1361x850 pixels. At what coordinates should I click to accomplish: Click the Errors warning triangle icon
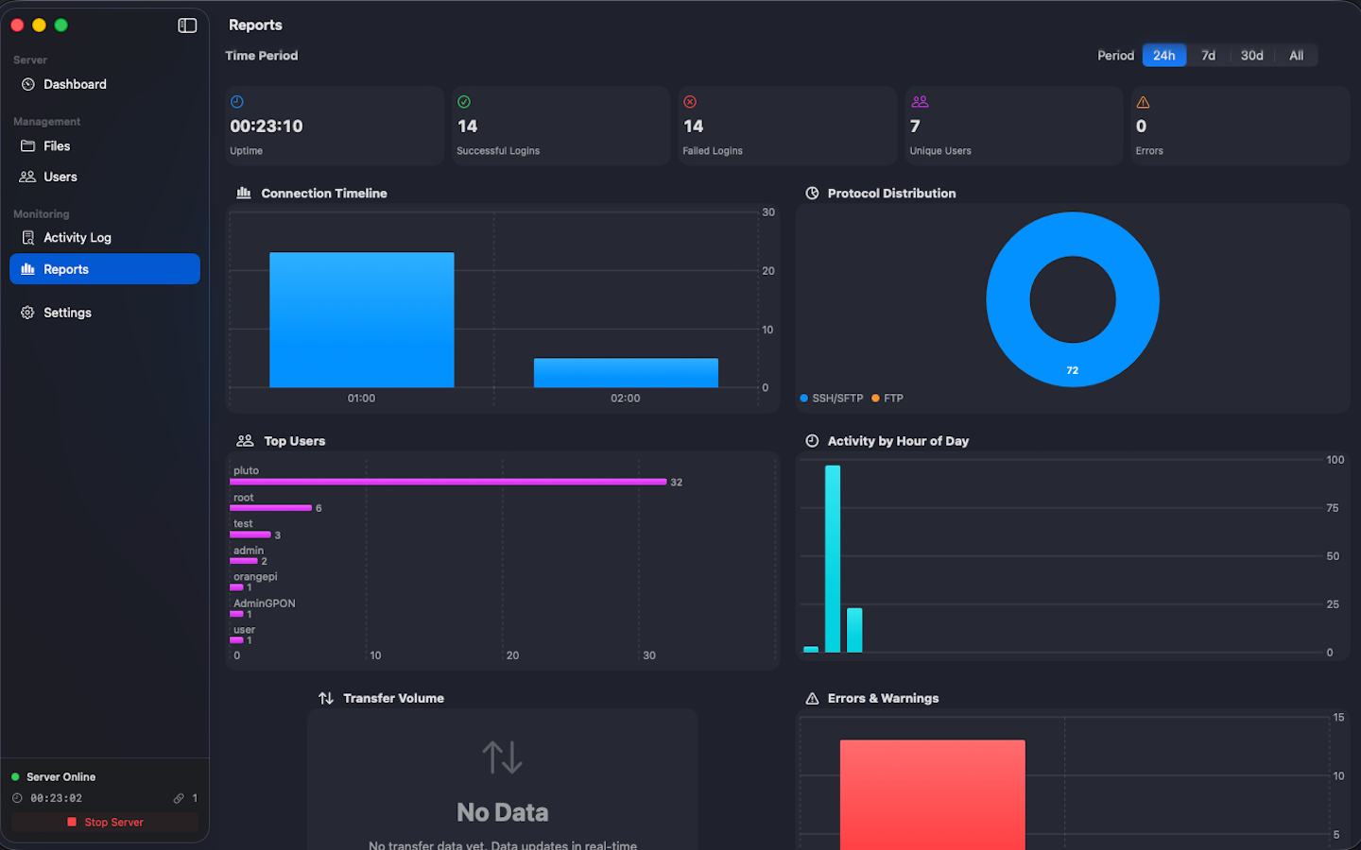(1143, 102)
